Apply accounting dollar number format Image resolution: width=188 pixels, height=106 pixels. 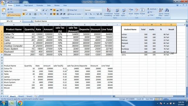[86, 14]
